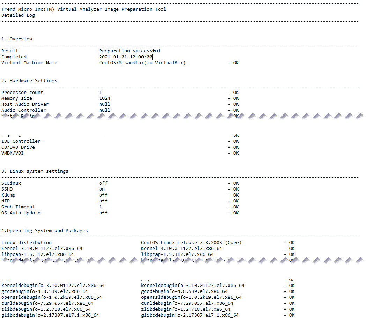Screen dimensions: 366x318
Task: Select the '4.Operating System and Packages' header
Action: 43,230
